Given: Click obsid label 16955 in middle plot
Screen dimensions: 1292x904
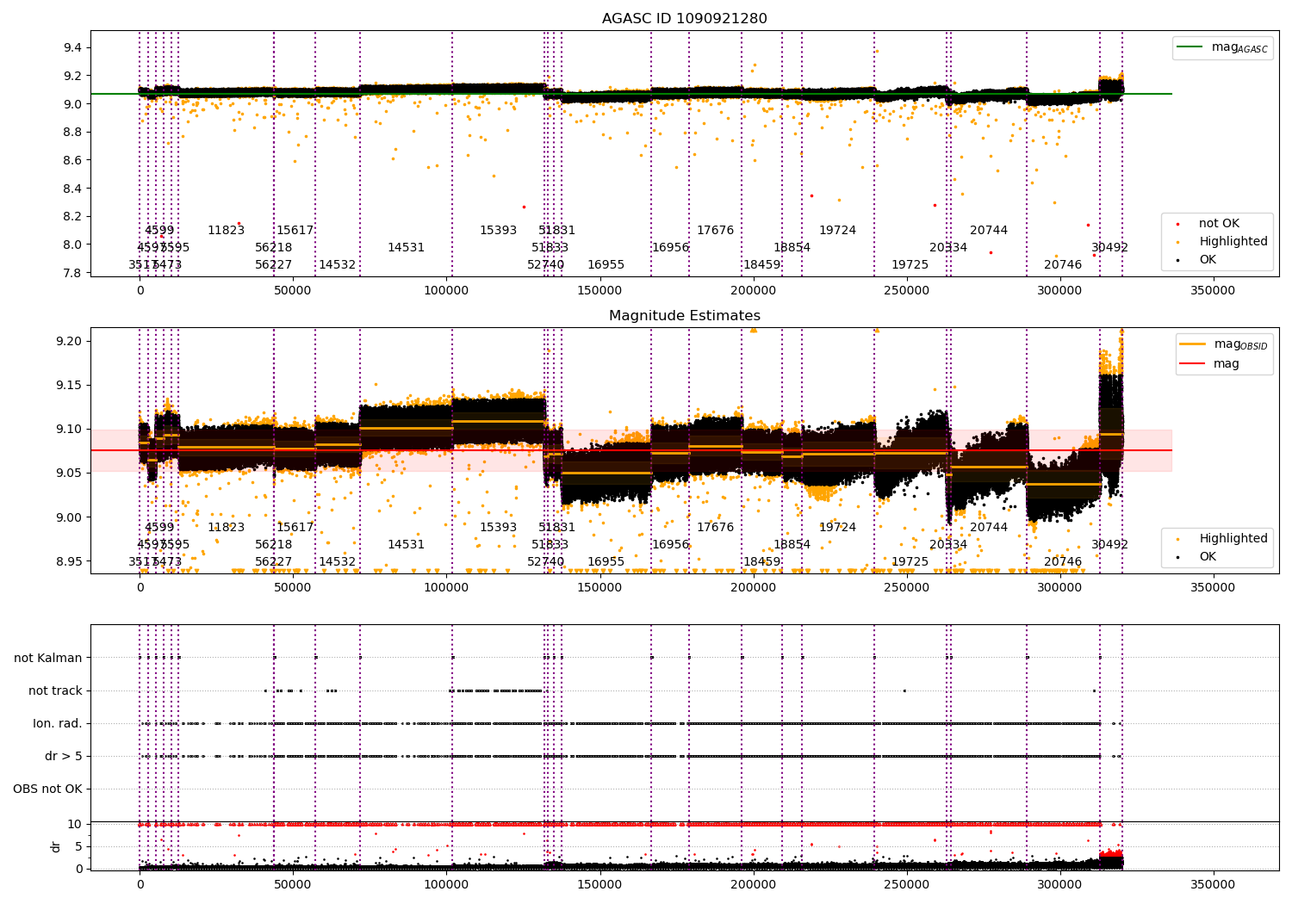Looking at the screenshot, I should (606, 562).
